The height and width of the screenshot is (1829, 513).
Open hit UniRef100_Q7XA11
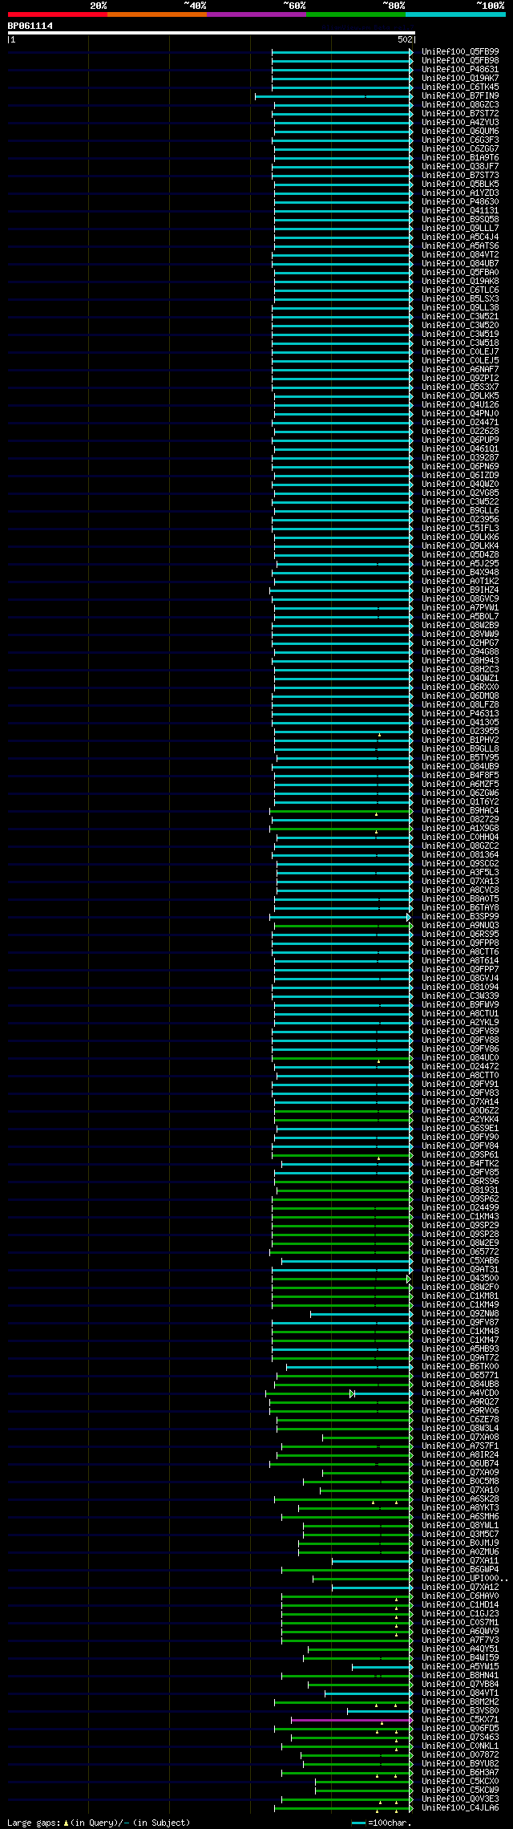(x=460, y=1560)
